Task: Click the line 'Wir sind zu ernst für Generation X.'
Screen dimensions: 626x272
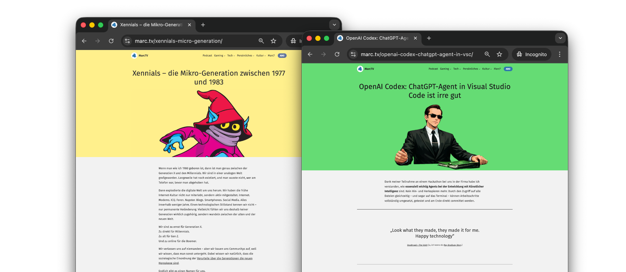Action: [180, 227]
